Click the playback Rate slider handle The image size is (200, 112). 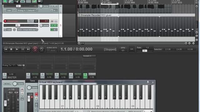(x=145, y=51)
